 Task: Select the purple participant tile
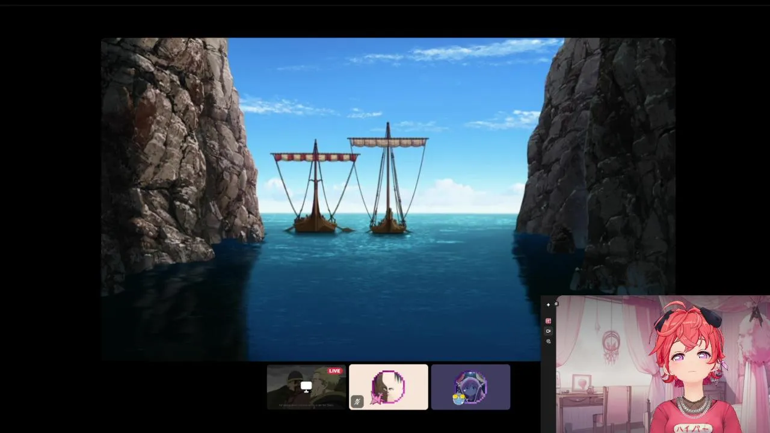470,387
